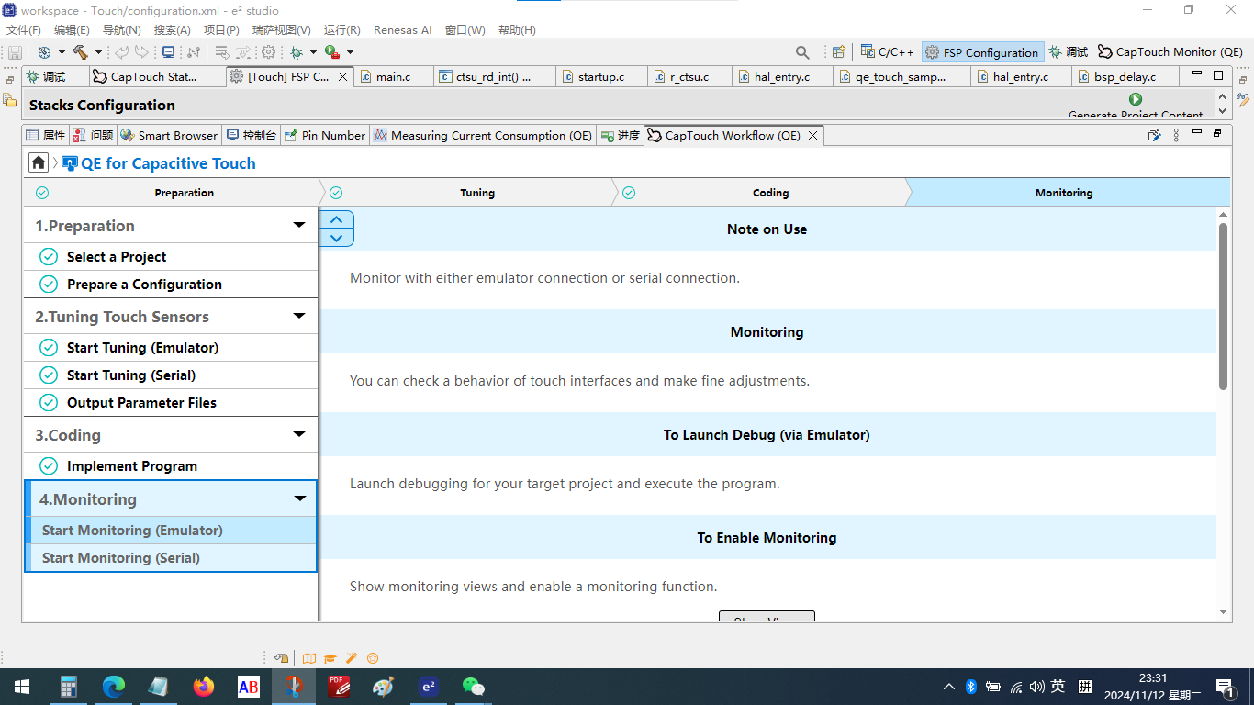Collapse the 3.Coding section

298,435
